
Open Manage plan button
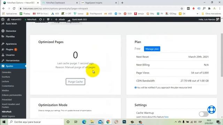[x=152, y=49]
